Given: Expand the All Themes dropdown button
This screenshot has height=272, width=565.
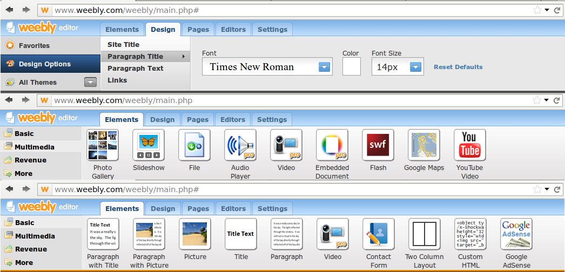Looking at the screenshot, I should [90, 82].
